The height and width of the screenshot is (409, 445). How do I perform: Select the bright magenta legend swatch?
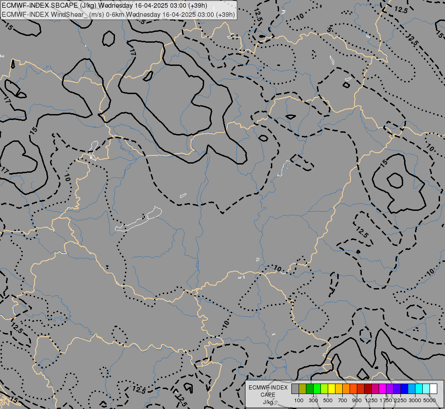382,389
